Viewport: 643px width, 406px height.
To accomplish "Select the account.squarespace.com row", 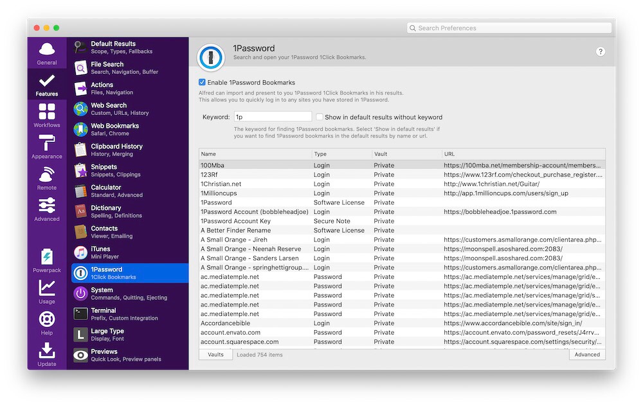I will pyautogui.click(x=402, y=342).
